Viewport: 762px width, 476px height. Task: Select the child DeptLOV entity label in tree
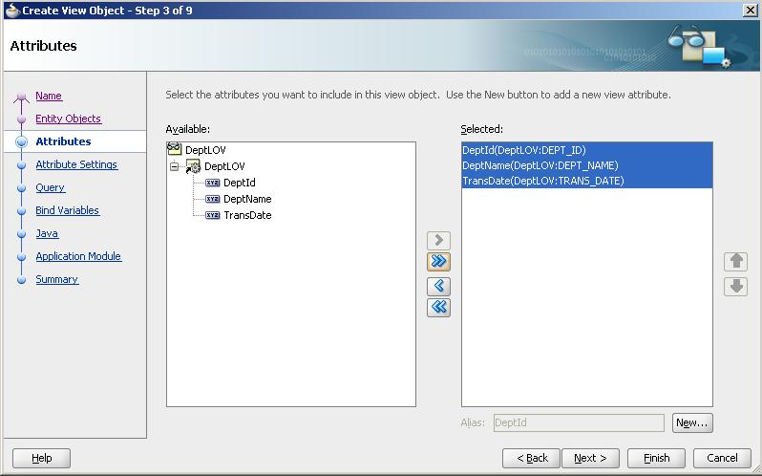coord(224,166)
